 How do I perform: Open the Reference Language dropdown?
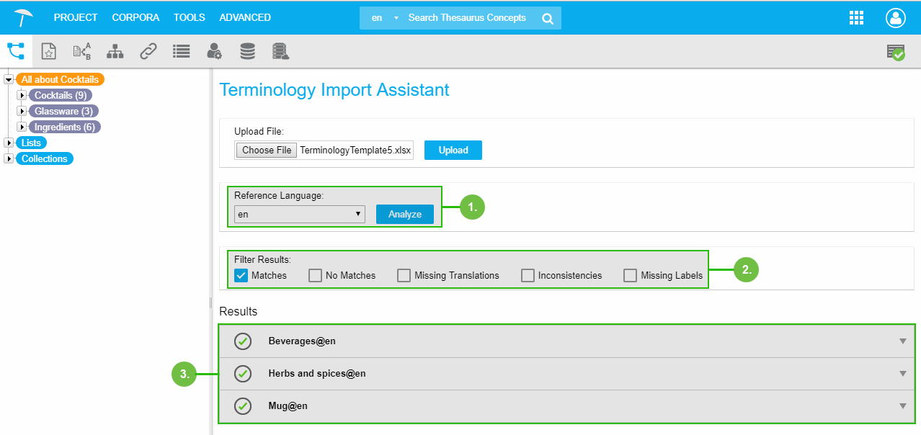[x=300, y=214]
